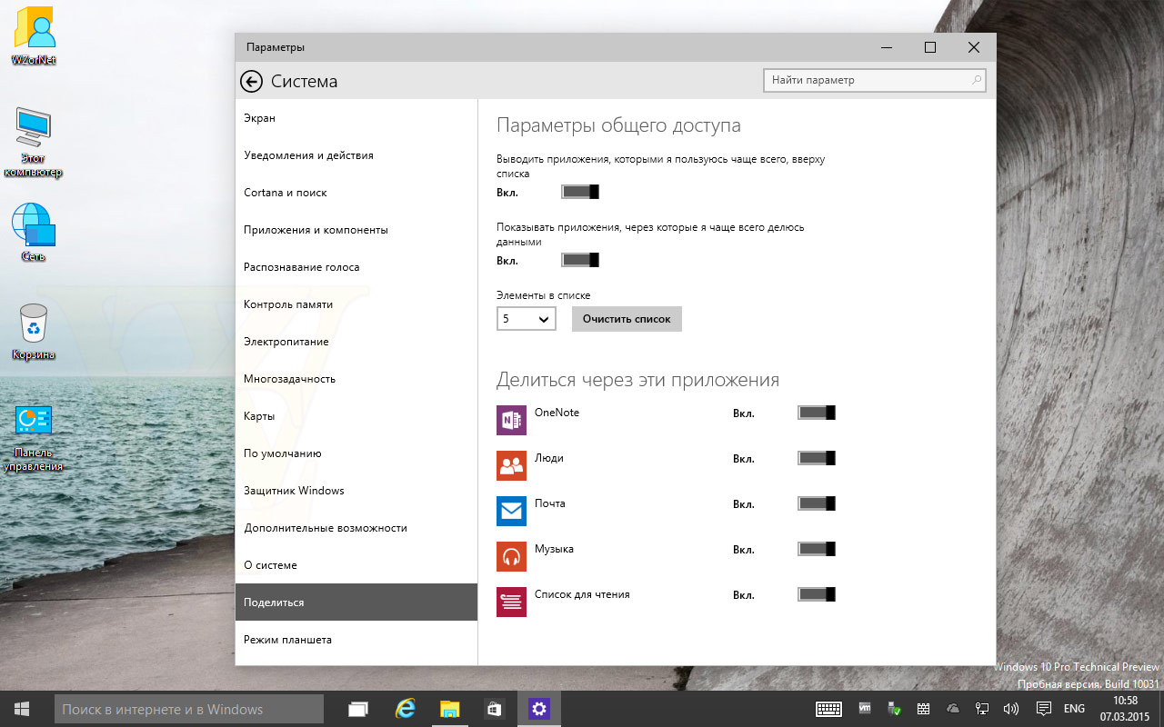Open File Explorer from the taskbar
The height and width of the screenshot is (727, 1164).
click(x=450, y=709)
